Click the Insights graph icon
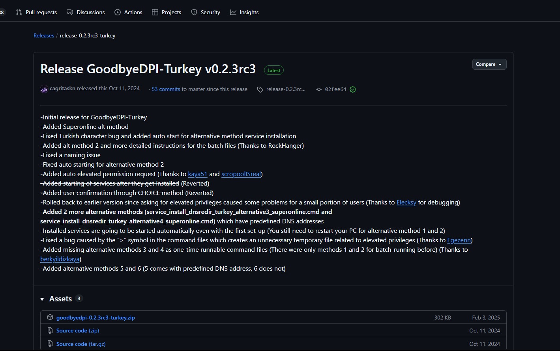This screenshot has height=351, width=560. click(x=233, y=12)
